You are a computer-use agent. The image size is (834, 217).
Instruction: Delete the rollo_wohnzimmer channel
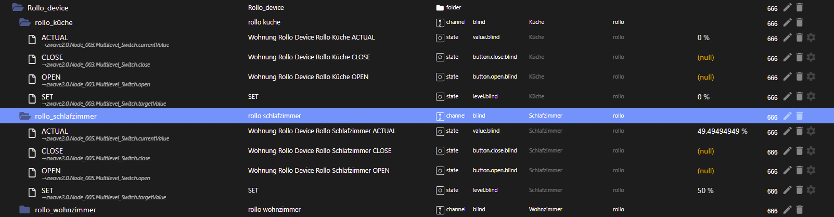[799, 210]
